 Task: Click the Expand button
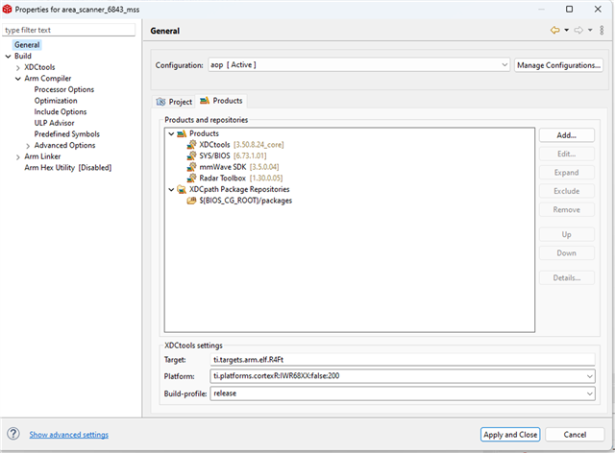[x=567, y=173]
